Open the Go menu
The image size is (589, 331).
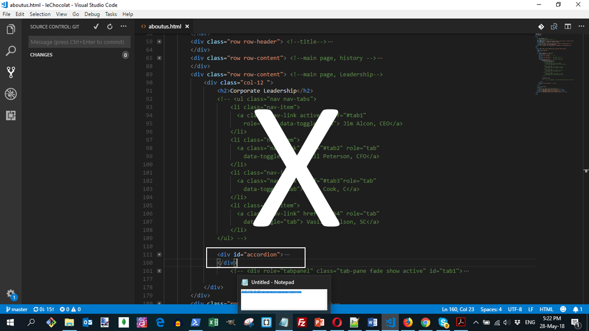75,14
